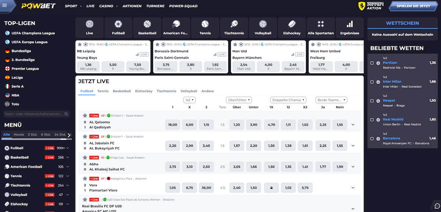Bet 18,00 on AL Qaisoma win
The width and height of the screenshot is (441, 212).
point(173,124)
